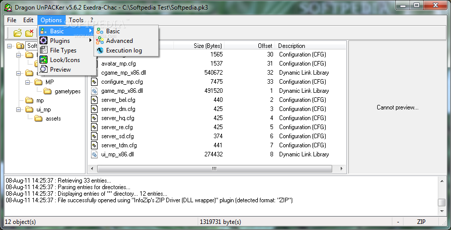
Task: Click the open file folder toolbar icon
Action: coord(18,33)
